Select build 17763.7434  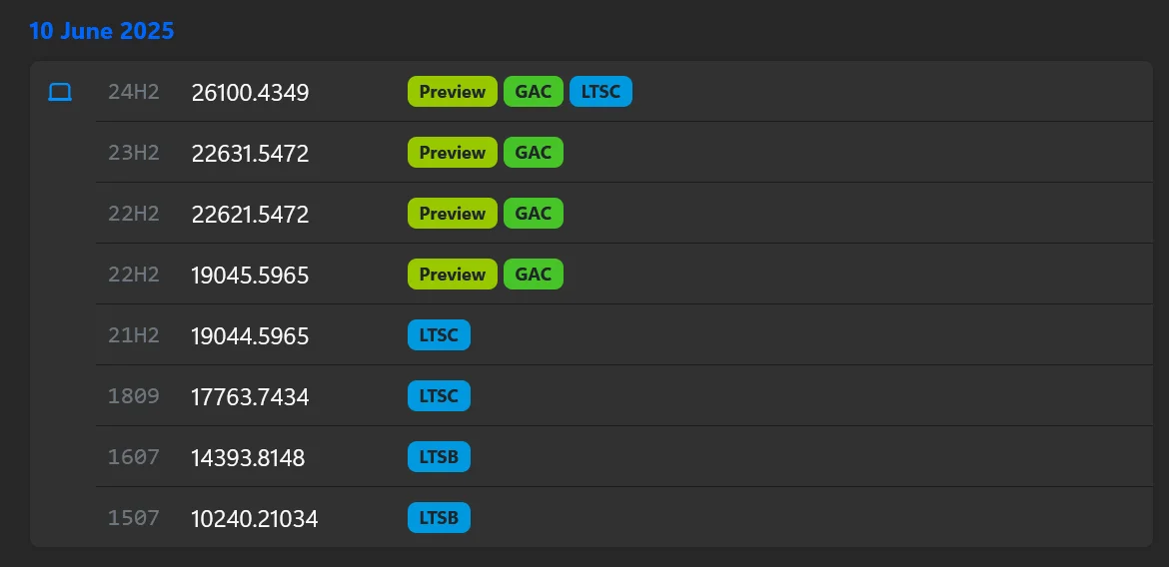250,397
